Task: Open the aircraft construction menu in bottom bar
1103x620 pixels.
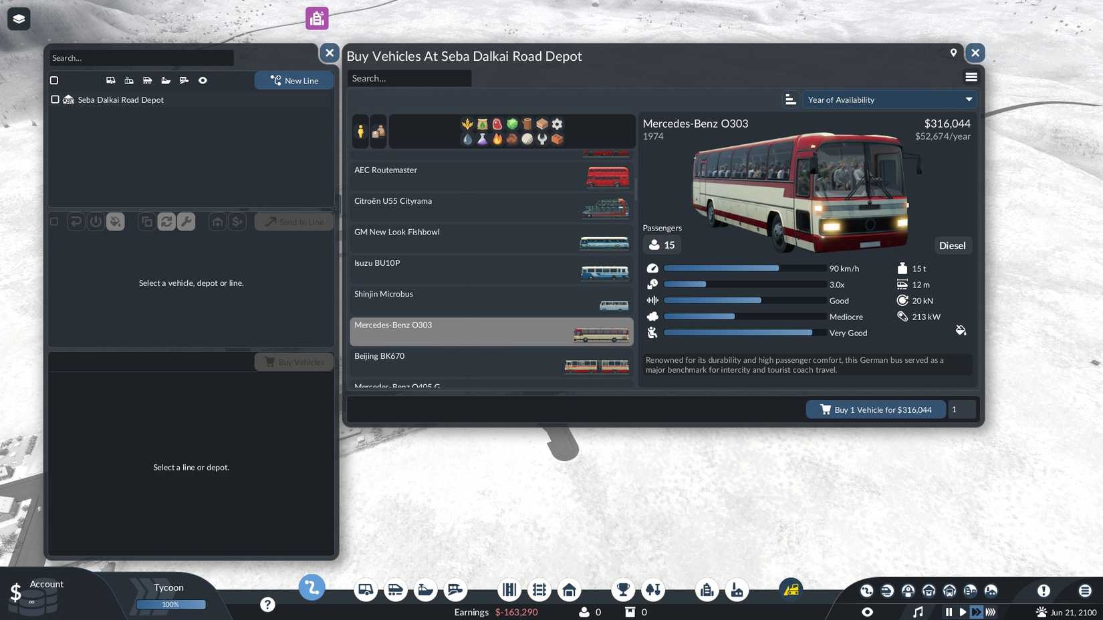Action: coord(455,590)
